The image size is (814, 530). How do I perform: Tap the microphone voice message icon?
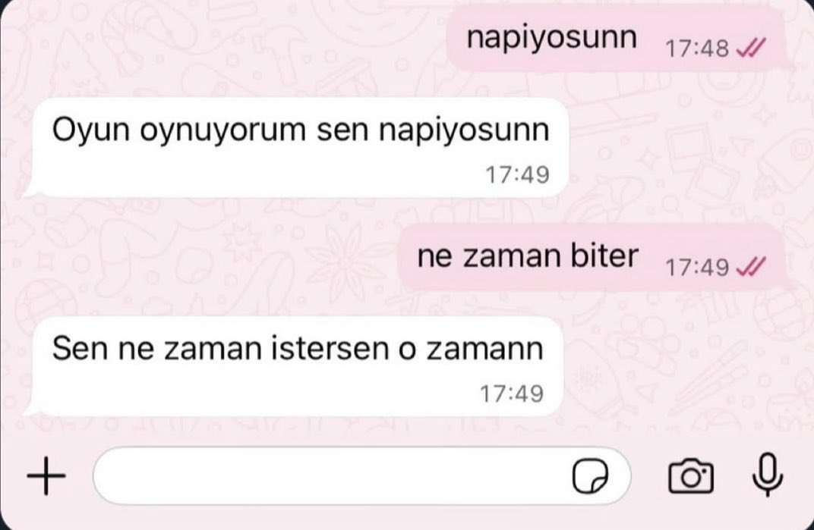click(767, 474)
